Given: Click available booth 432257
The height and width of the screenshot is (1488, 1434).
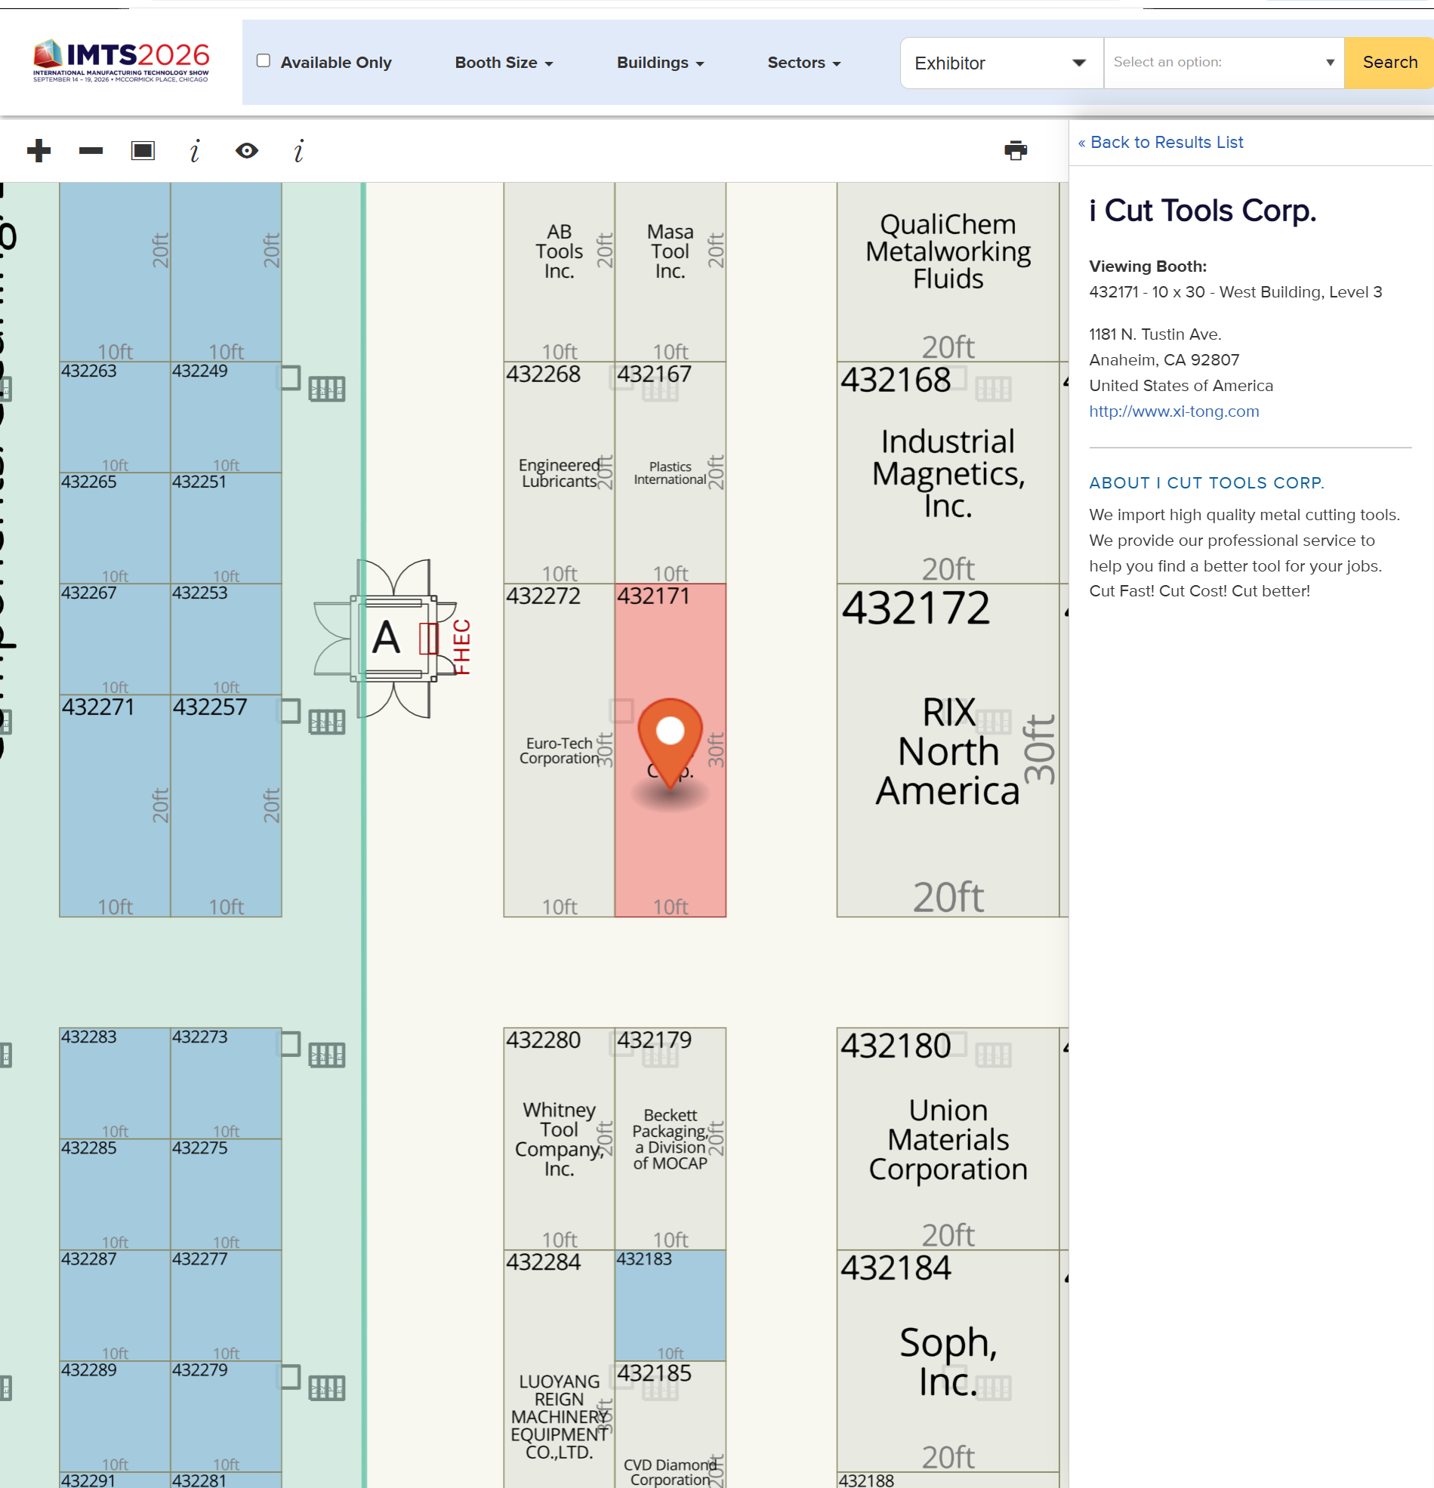Looking at the screenshot, I should click(x=227, y=806).
